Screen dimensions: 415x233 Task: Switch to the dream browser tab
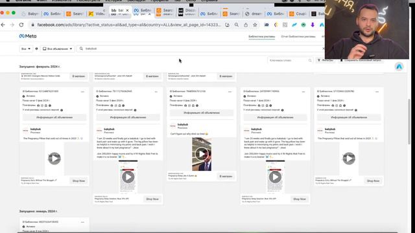[x=254, y=14]
